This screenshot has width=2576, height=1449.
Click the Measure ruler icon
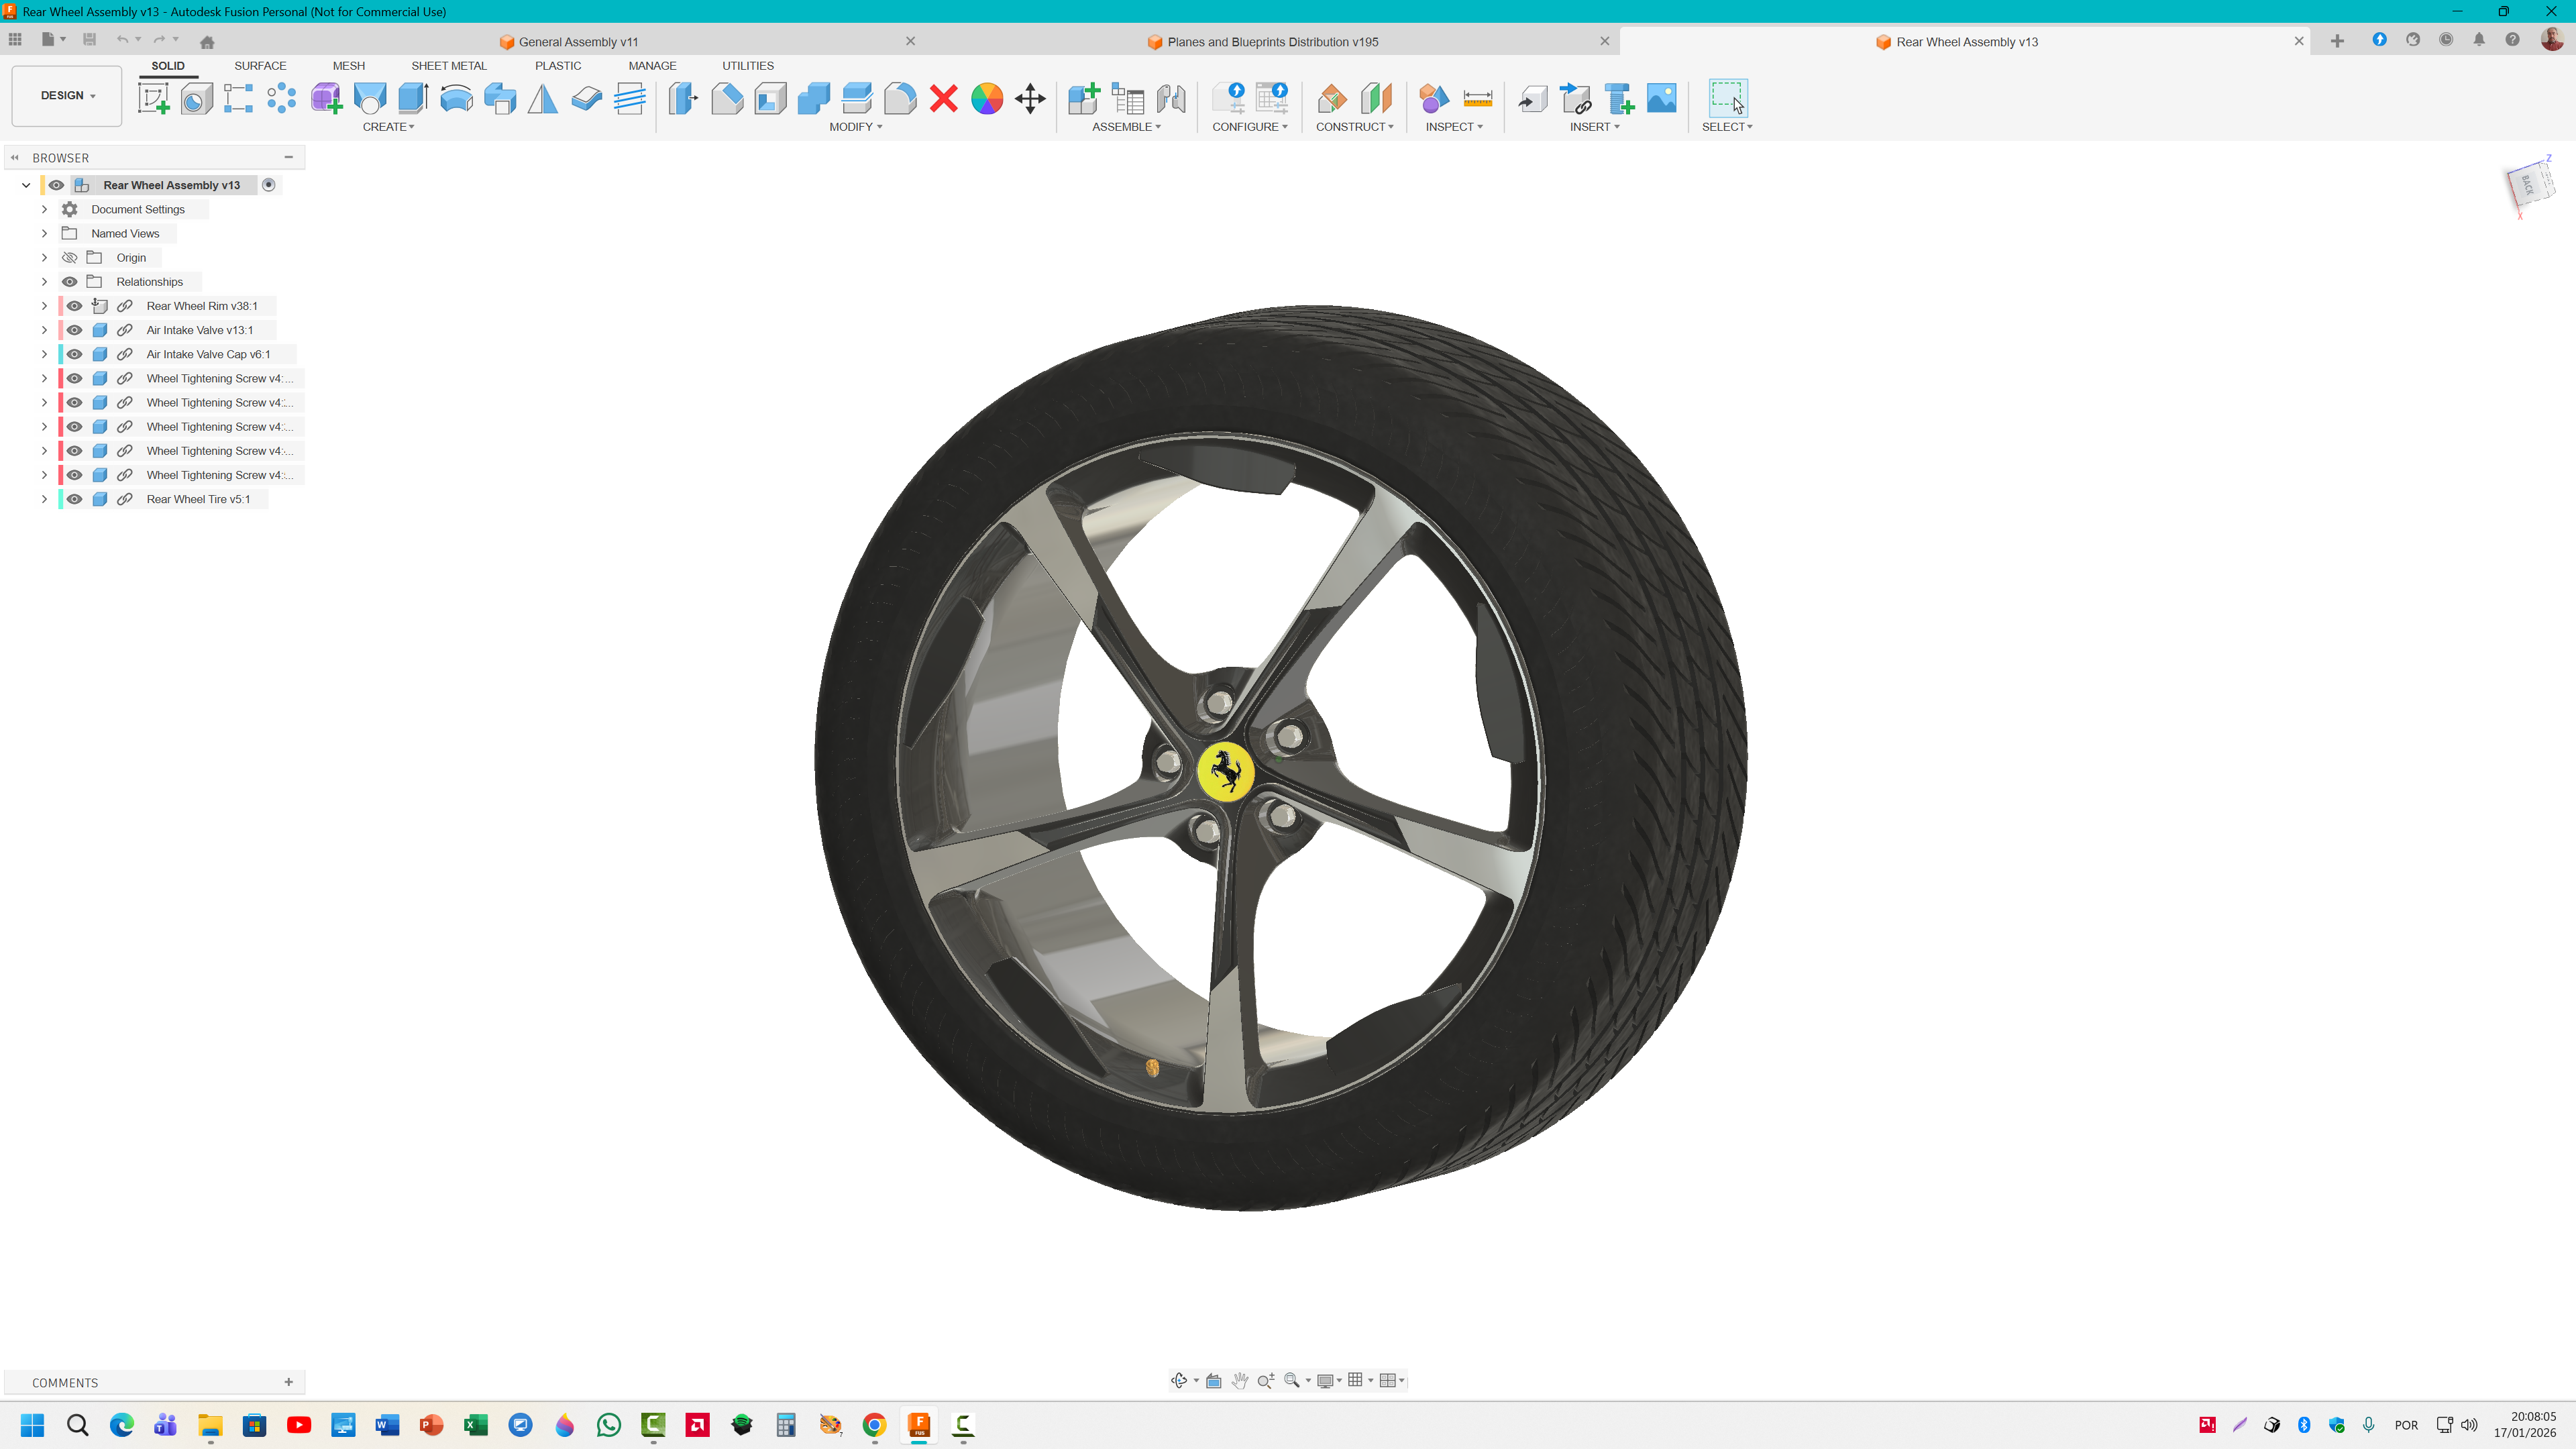[1477, 98]
